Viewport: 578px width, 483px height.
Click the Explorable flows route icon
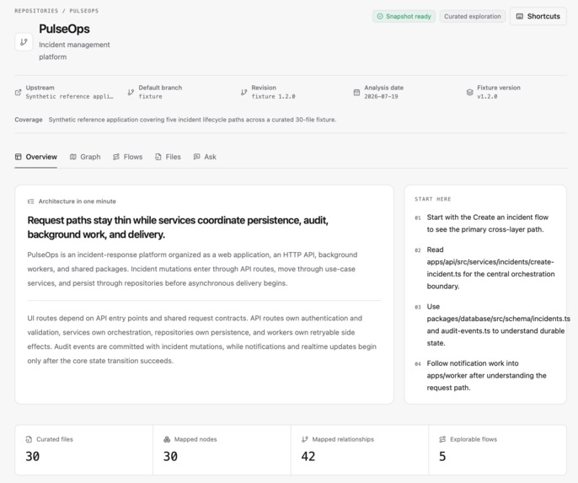point(442,439)
